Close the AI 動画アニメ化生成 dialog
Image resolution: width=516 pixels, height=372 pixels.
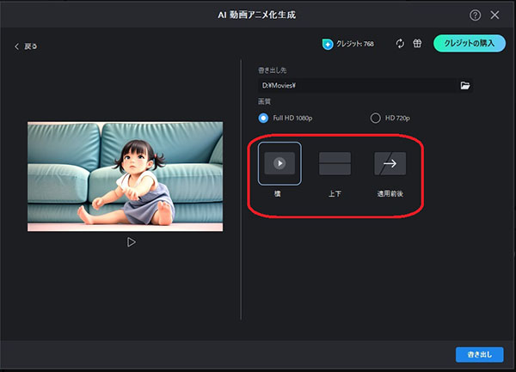(x=494, y=15)
